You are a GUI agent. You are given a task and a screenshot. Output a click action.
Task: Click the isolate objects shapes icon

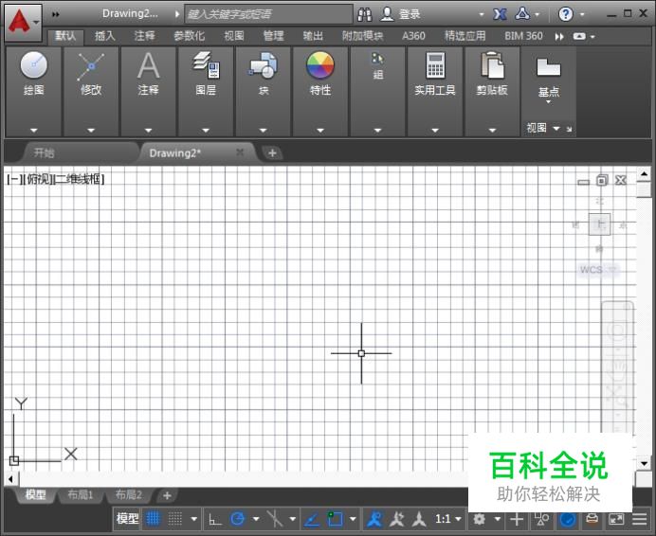click(542, 519)
